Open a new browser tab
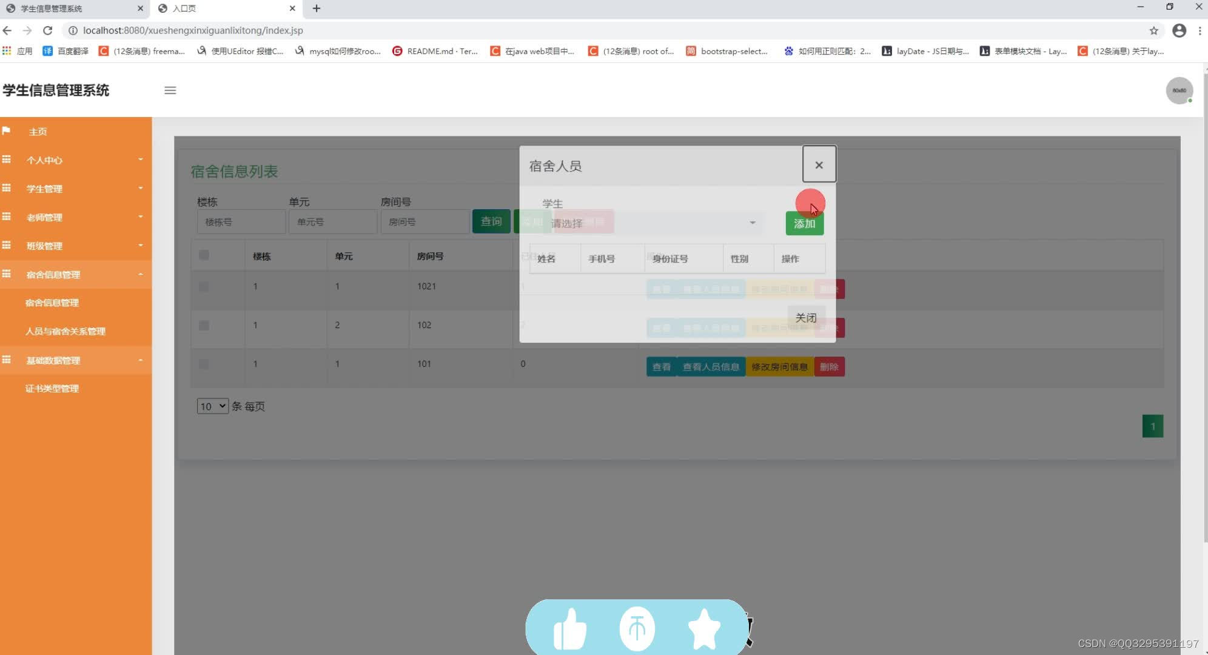The image size is (1208, 655). [316, 8]
